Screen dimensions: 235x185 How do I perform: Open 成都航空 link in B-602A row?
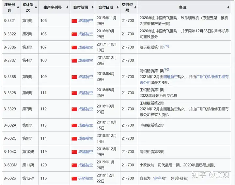tap(86, 125)
